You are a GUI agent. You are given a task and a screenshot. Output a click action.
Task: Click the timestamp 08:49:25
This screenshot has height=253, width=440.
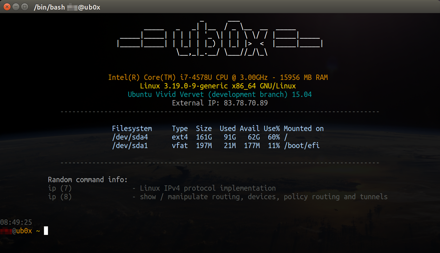pyautogui.click(x=16, y=222)
